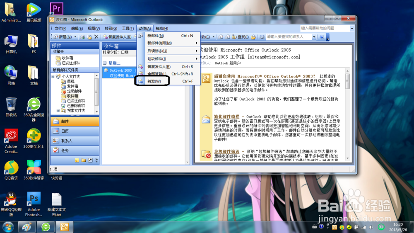Click the 请输入要查找的联系人 contact search field

(289, 37)
